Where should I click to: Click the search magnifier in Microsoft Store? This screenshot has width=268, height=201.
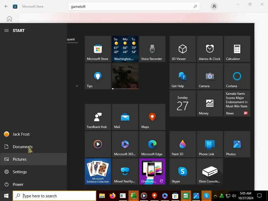tap(195, 7)
